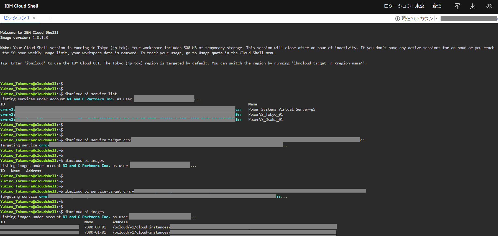
Task: Click the 'ibmcloud pi service-list' command text
Action: tap(91, 94)
